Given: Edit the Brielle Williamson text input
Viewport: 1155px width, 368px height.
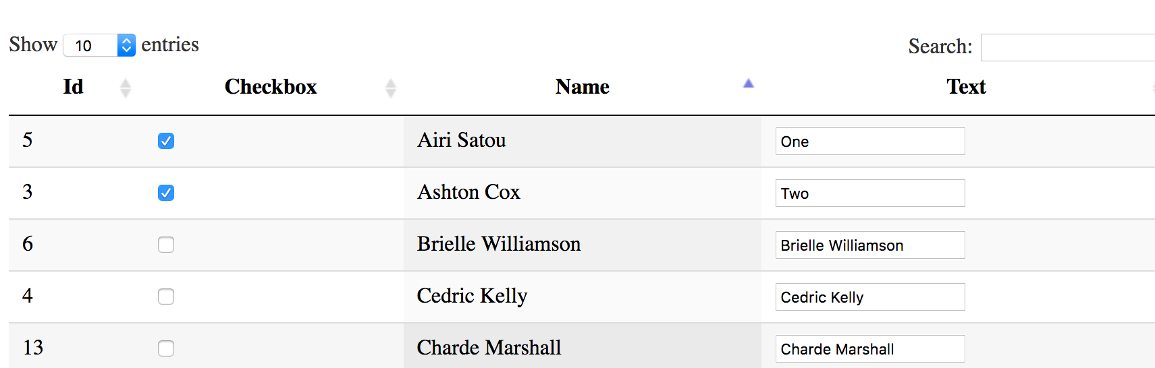Looking at the screenshot, I should (x=869, y=245).
